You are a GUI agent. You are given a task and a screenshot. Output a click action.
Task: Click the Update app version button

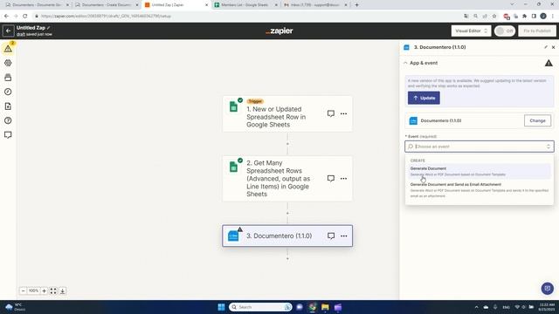tap(424, 98)
